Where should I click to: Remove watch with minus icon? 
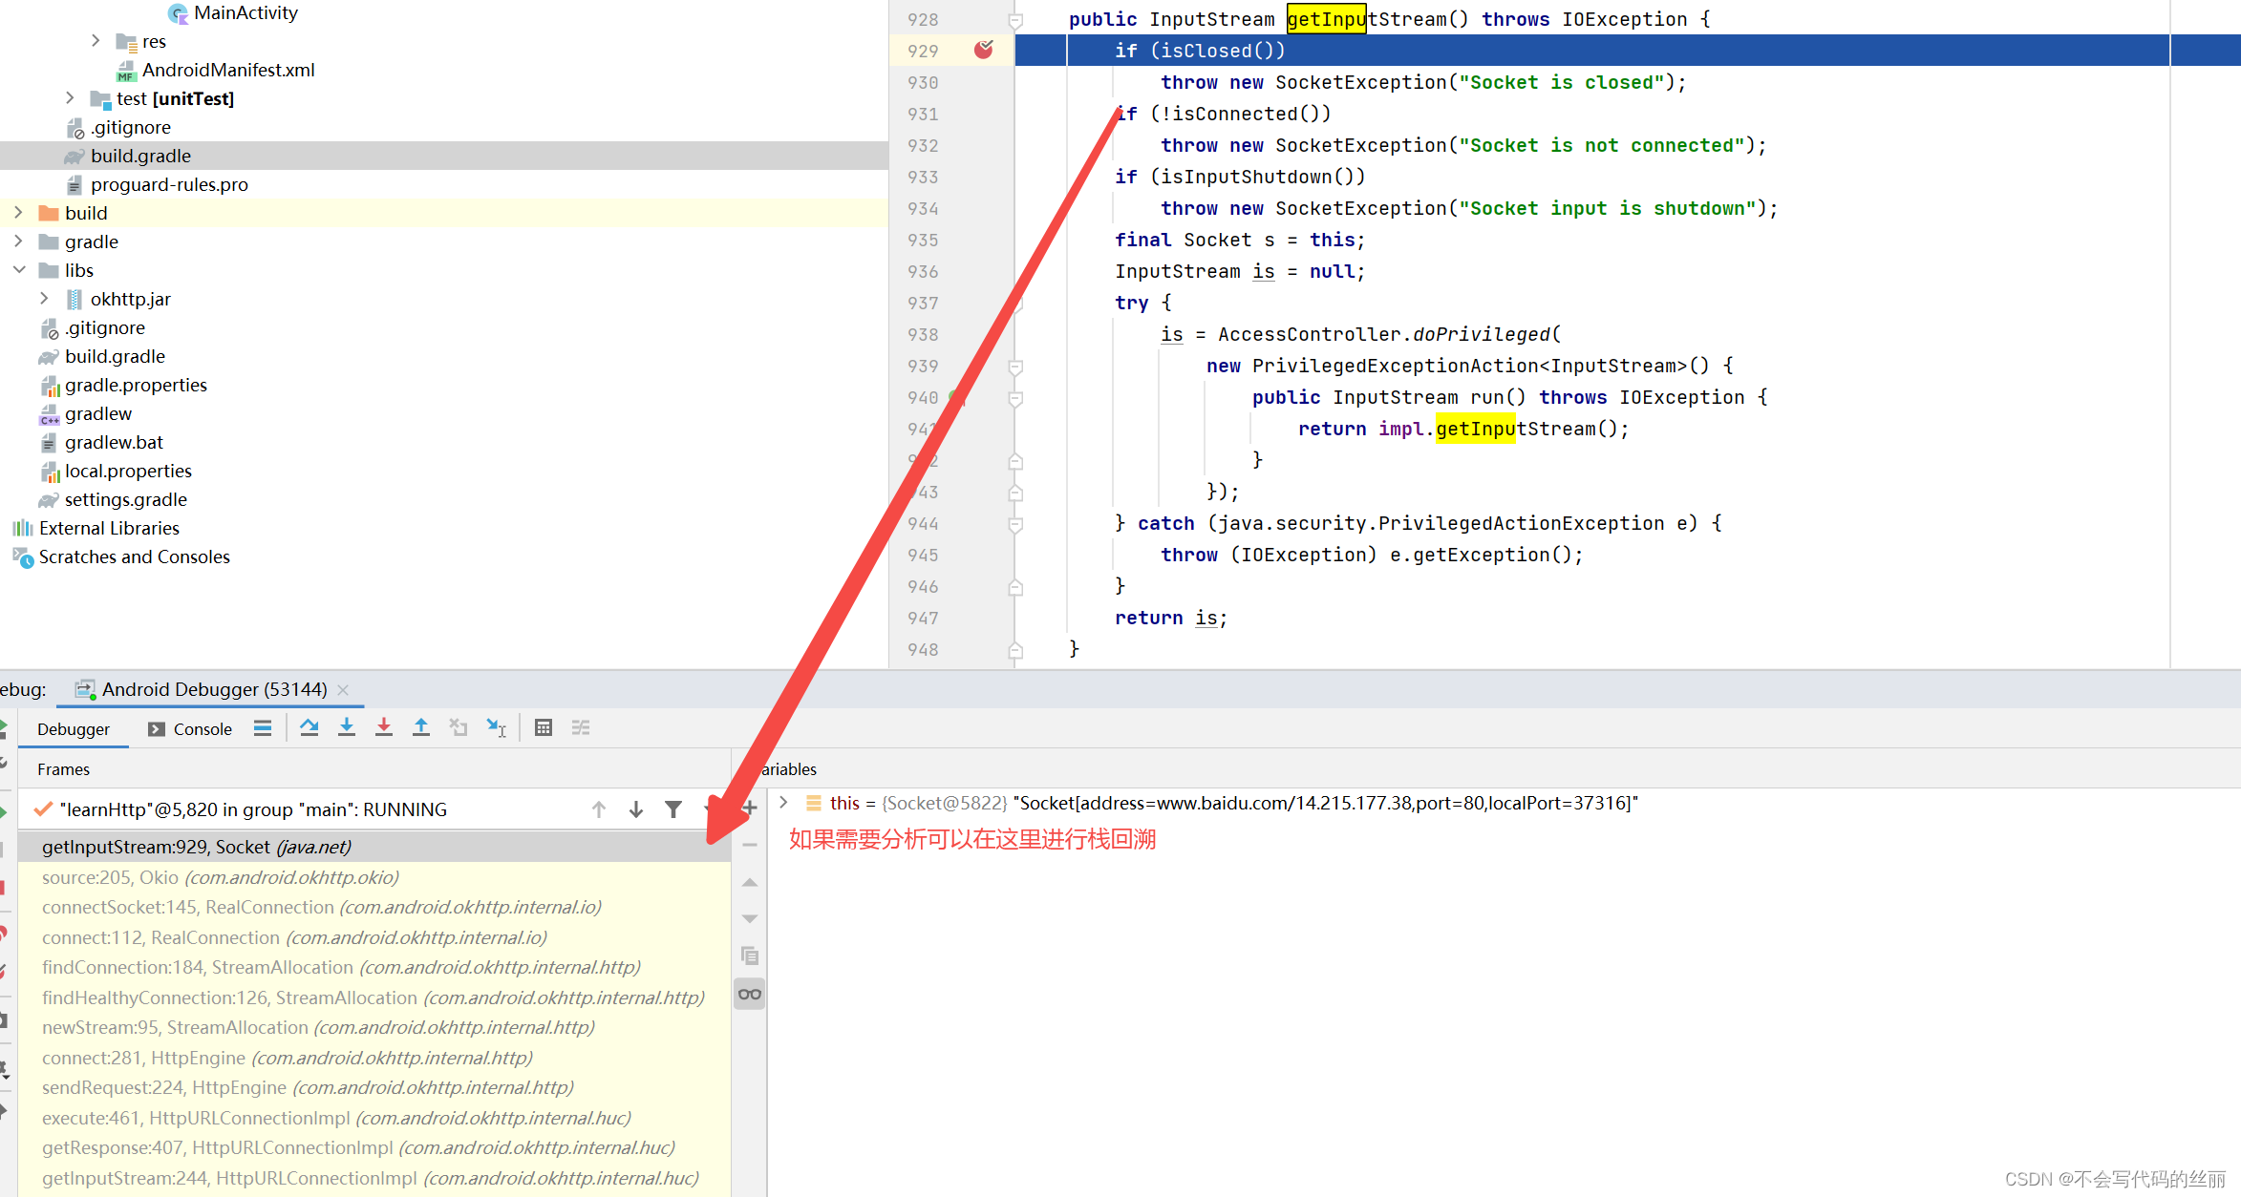[750, 845]
